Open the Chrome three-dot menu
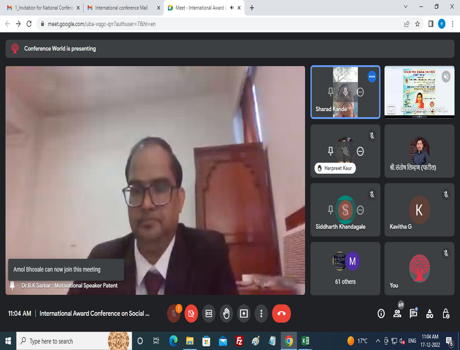The width and height of the screenshot is (460, 350). [x=453, y=24]
